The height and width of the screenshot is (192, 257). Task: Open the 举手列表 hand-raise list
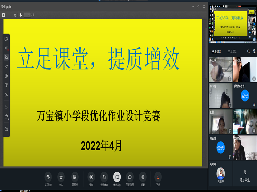[x=48, y=177]
